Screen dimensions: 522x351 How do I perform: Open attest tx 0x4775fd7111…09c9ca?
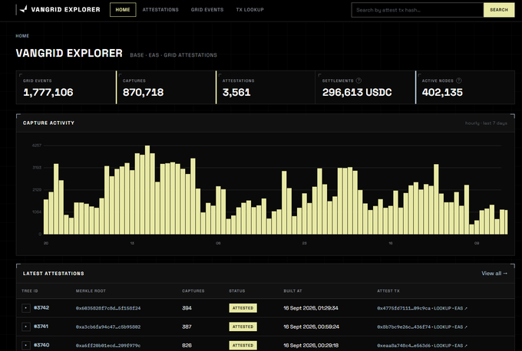click(x=404, y=308)
